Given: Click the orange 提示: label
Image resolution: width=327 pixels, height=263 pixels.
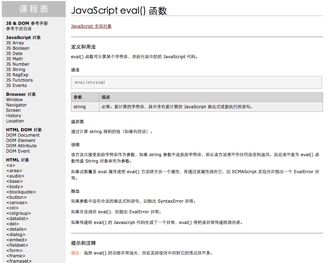Looking at the screenshot, I should (x=76, y=253).
